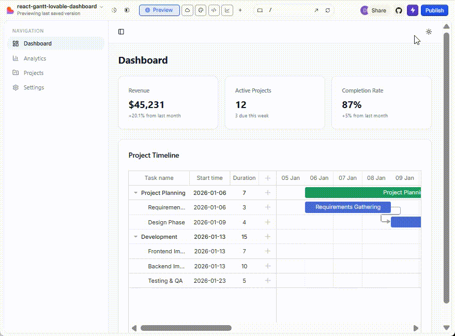This screenshot has height=336, width=455.
Task: Collapse the Project Planning task group
Action: (x=136, y=193)
